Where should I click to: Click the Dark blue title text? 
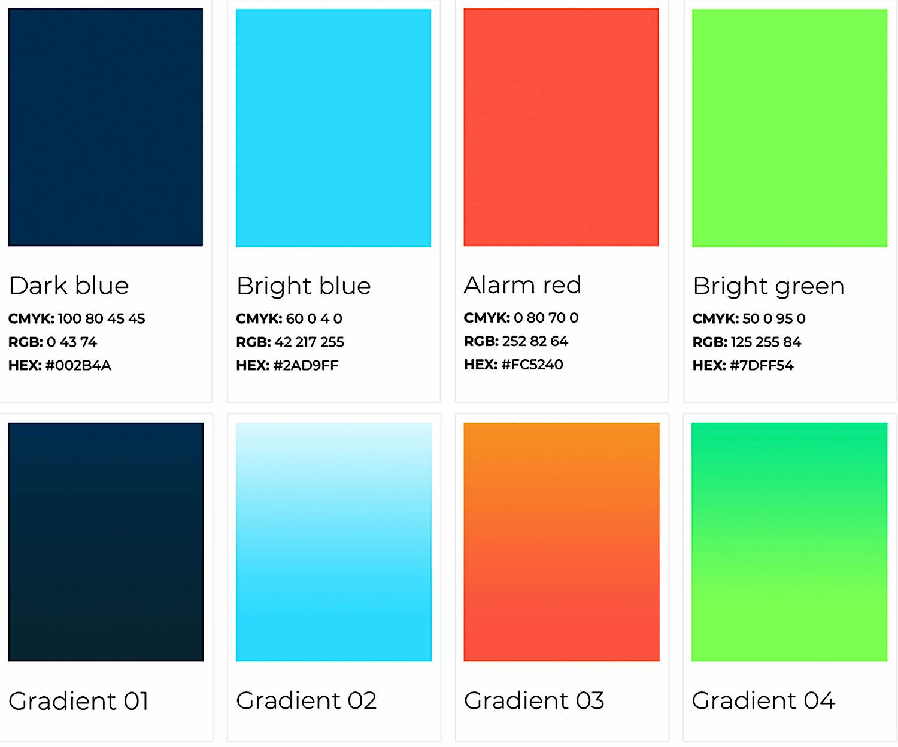tap(69, 286)
